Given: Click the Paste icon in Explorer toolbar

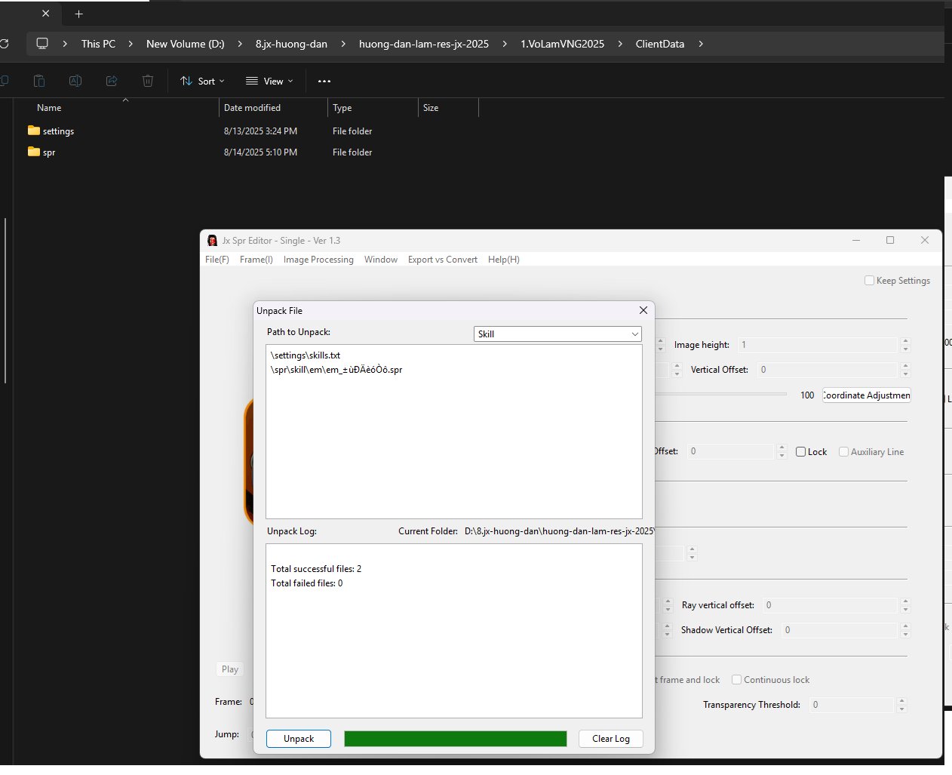Looking at the screenshot, I should tap(39, 81).
